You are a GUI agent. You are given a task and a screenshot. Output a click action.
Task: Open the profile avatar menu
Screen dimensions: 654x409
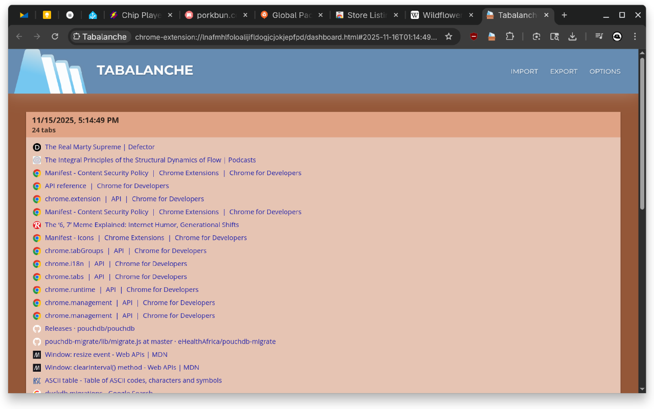617,36
